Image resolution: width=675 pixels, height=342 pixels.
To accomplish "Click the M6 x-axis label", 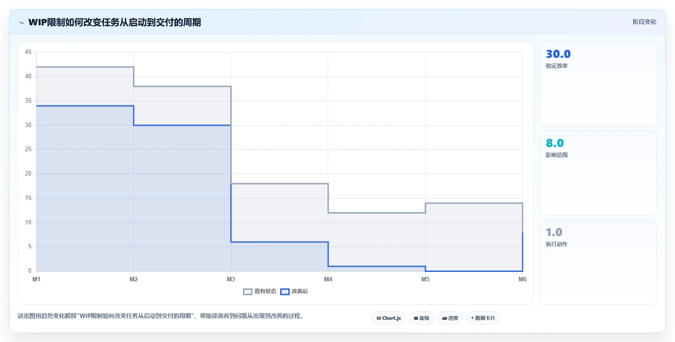I will point(522,280).
